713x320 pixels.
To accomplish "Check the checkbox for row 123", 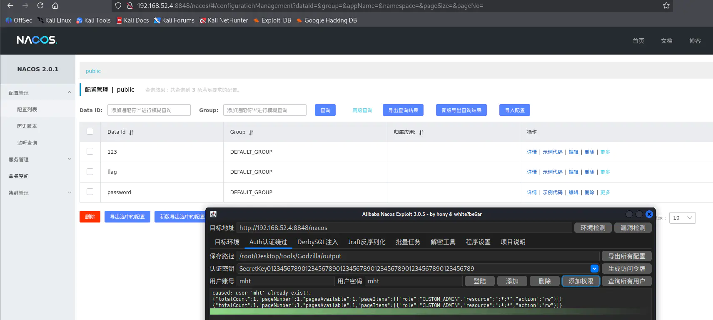I will click(x=90, y=151).
